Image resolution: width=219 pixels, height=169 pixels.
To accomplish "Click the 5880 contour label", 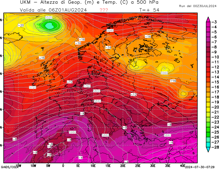I will pos(105,135).
